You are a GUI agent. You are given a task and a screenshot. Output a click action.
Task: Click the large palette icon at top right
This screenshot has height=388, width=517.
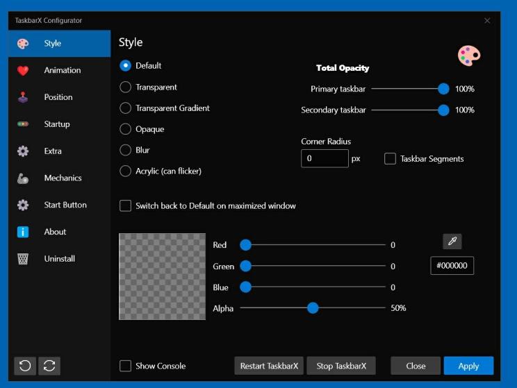pyautogui.click(x=469, y=56)
